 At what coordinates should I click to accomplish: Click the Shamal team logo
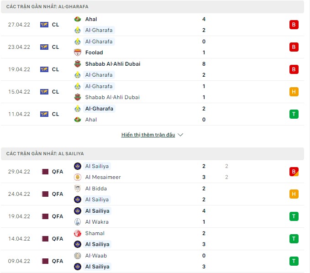point(78,233)
